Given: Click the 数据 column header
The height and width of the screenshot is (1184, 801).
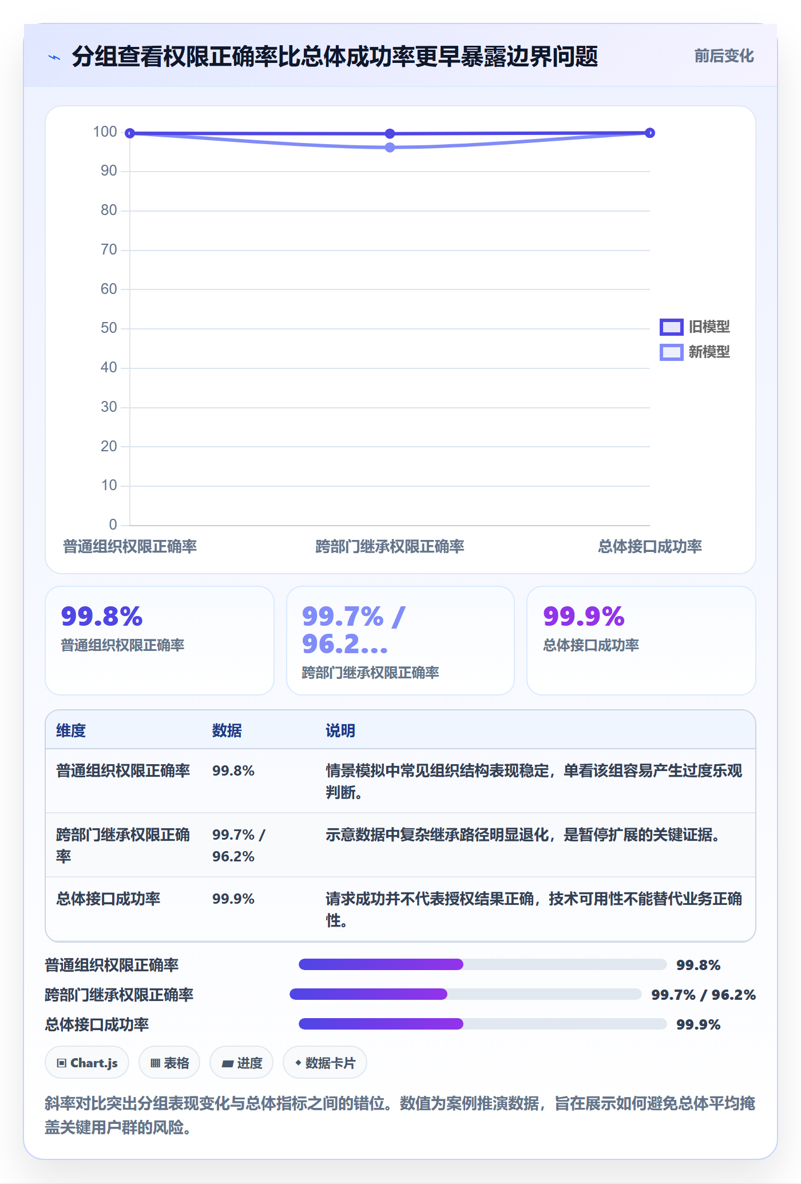Looking at the screenshot, I should (227, 730).
